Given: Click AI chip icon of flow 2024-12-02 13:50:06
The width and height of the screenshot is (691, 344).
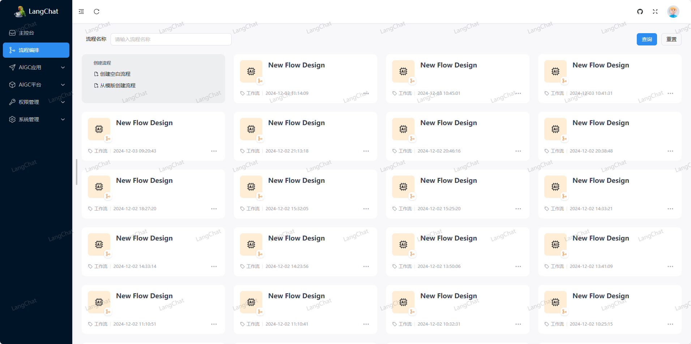Looking at the screenshot, I should pos(403,244).
